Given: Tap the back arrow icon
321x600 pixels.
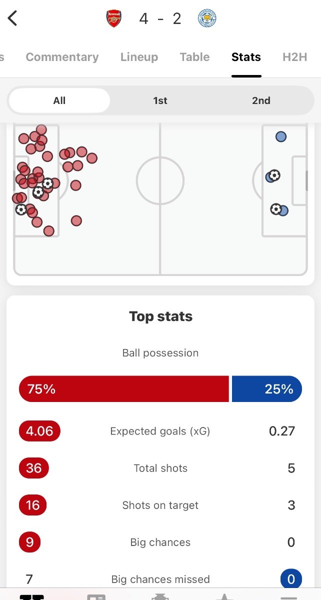Looking at the screenshot, I should coord(12,18).
